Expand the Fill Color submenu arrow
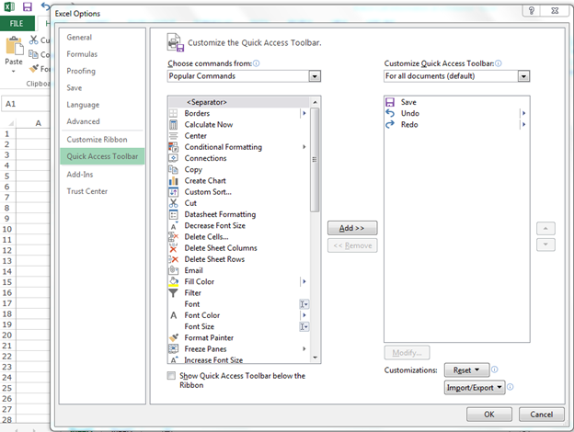 304,281
